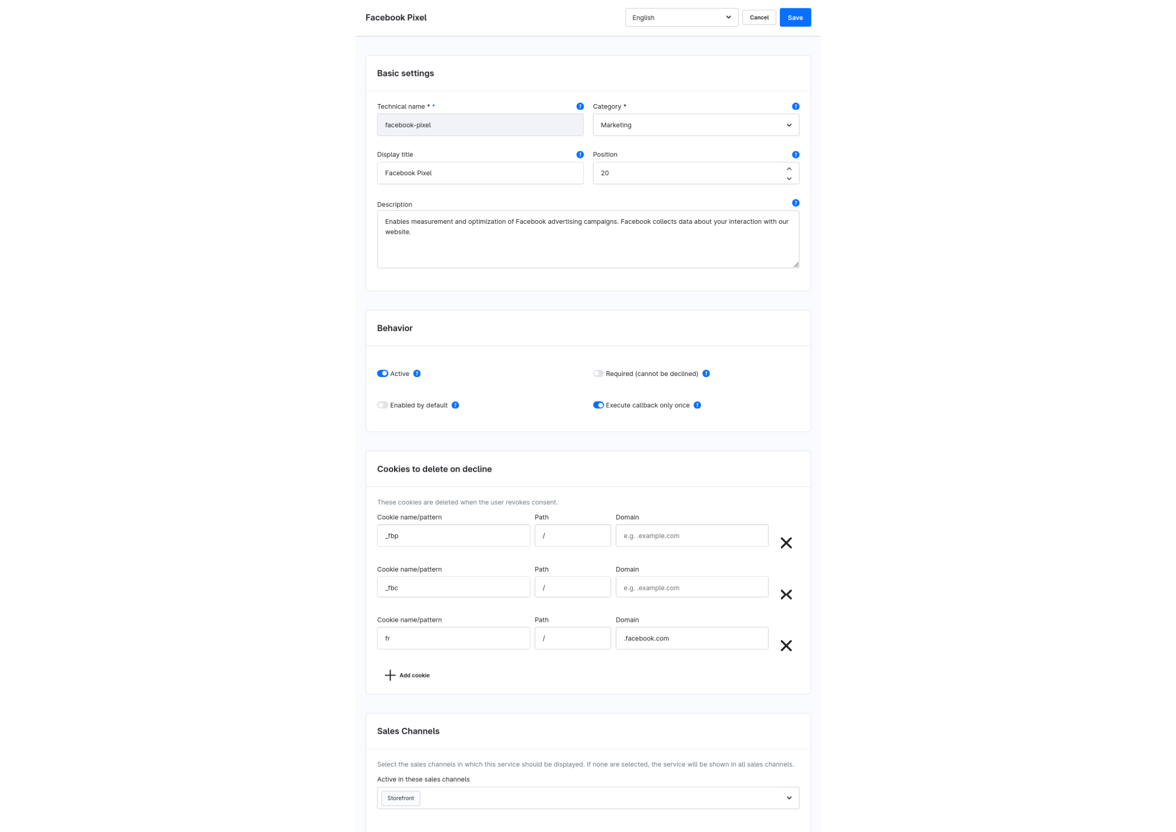The width and height of the screenshot is (1176, 832).
Task: Click the help icon beside Required
Action: pos(706,373)
